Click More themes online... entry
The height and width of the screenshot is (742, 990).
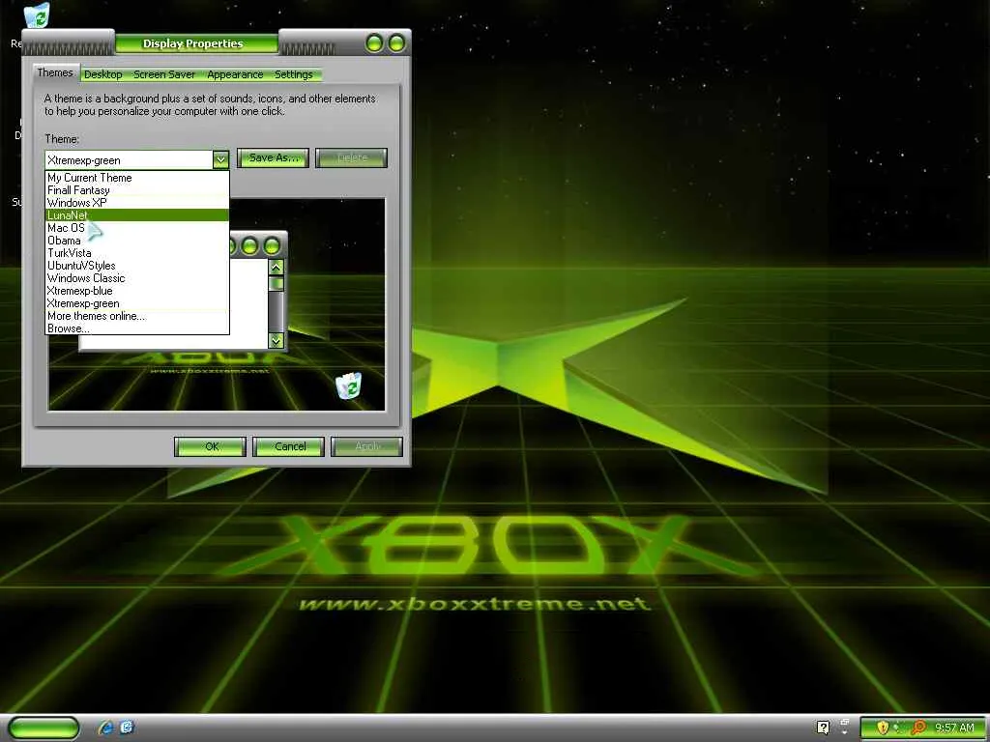coord(137,316)
